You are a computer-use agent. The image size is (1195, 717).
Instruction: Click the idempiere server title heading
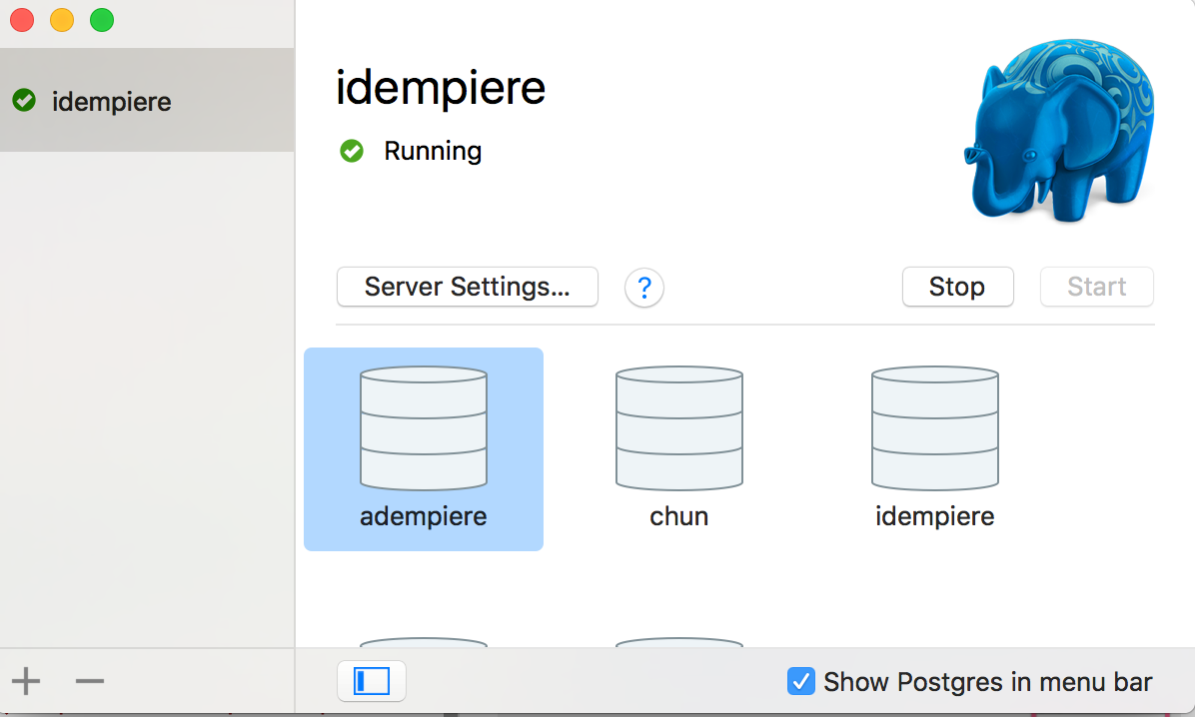(x=441, y=87)
